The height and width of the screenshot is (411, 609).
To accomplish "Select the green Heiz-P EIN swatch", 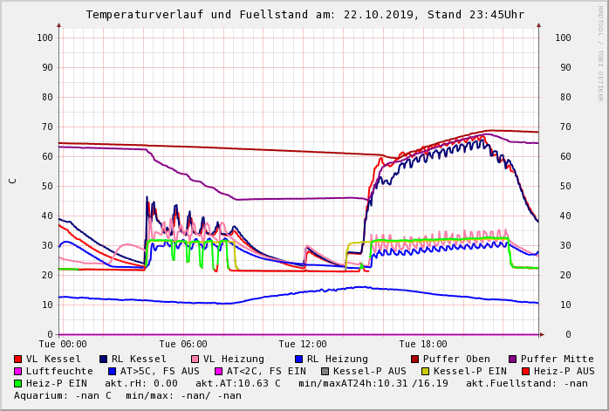I will click(17, 383).
